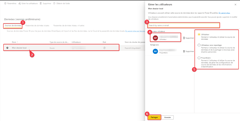Click the 'Partagé avec' section label
The height and width of the screenshot is (121, 240).
pos(154,45)
